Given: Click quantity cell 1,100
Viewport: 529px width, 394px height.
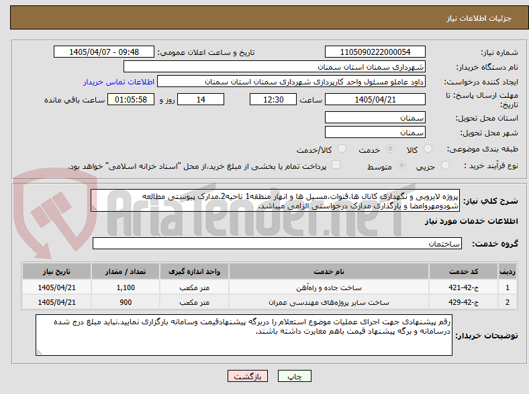Looking at the screenshot, I should [x=126, y=287].
